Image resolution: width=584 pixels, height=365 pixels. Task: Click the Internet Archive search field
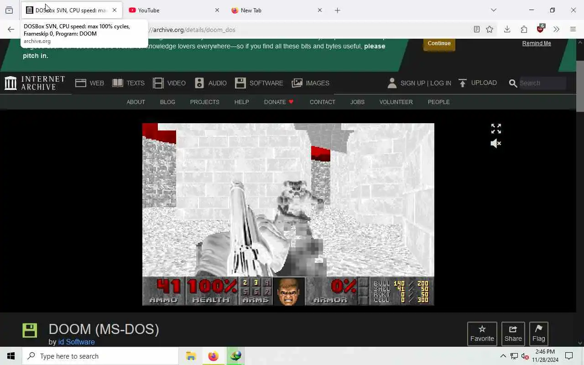542,83
